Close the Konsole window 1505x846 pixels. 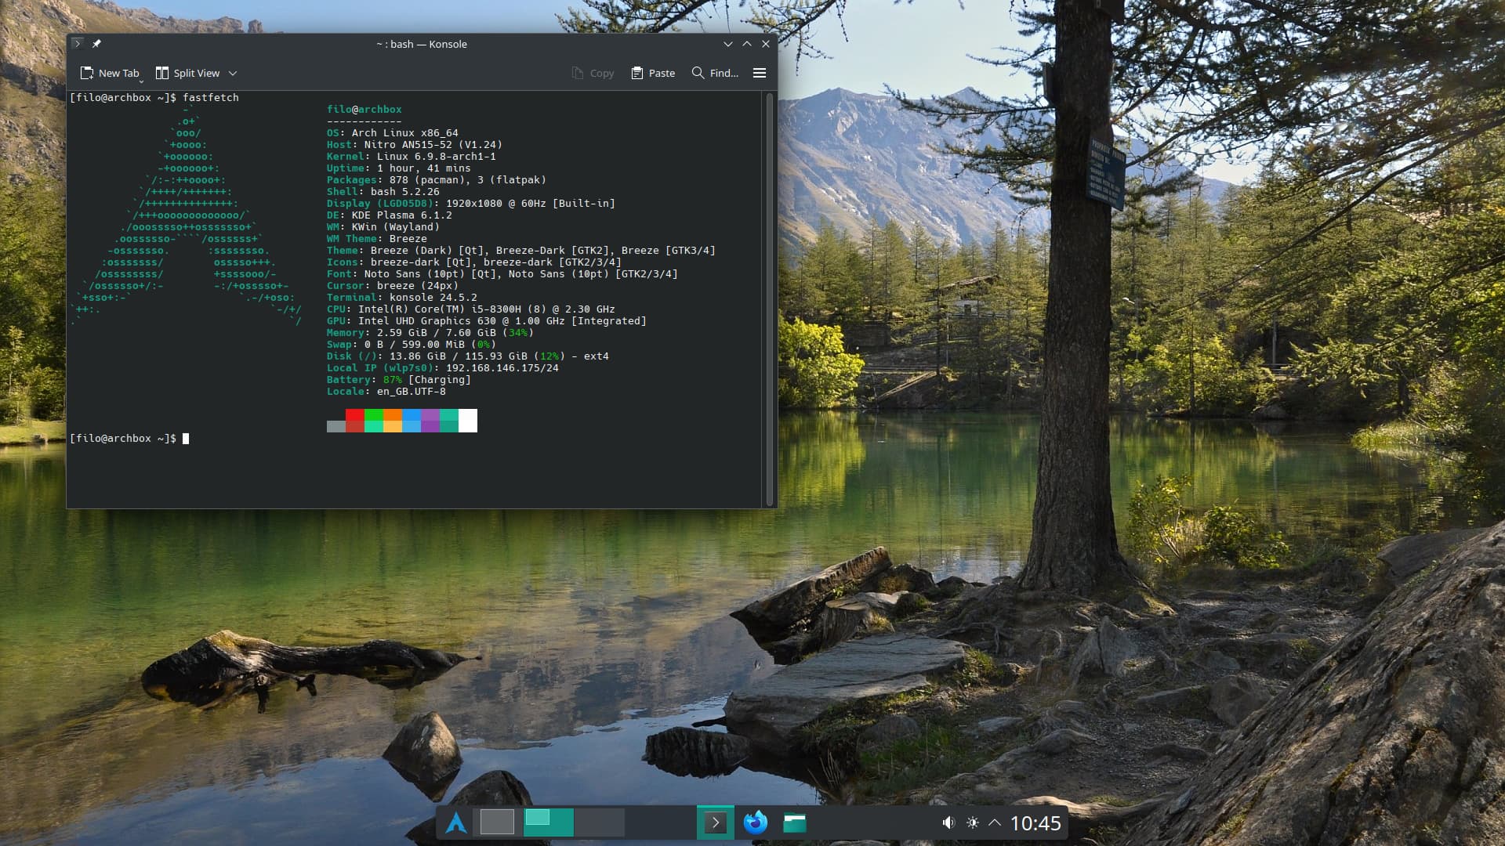coord(766,44)
